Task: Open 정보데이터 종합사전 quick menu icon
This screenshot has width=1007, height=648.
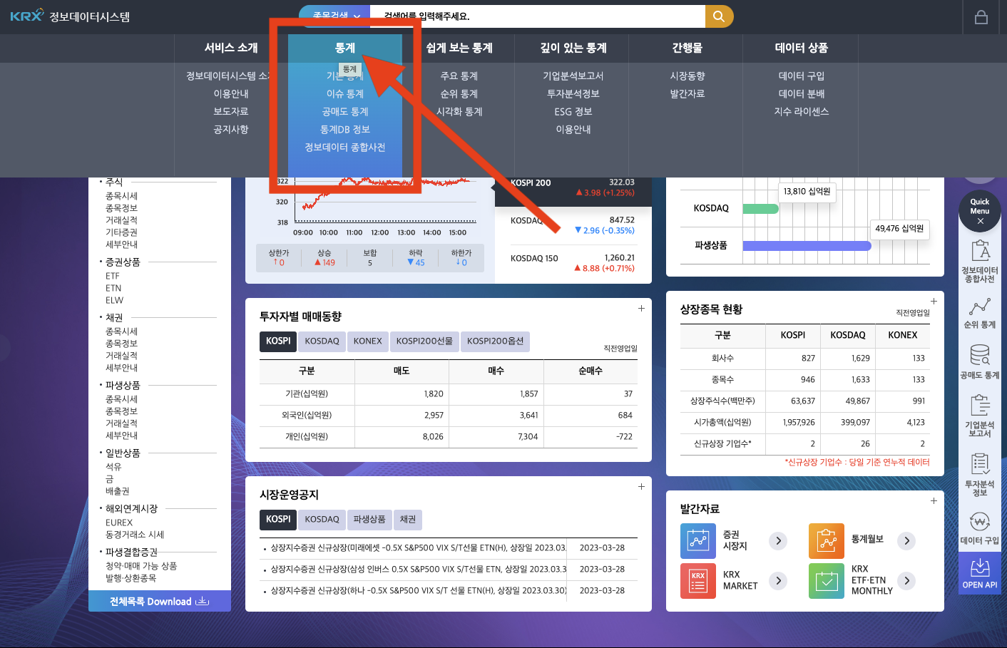Action: (x=980, y=262)
